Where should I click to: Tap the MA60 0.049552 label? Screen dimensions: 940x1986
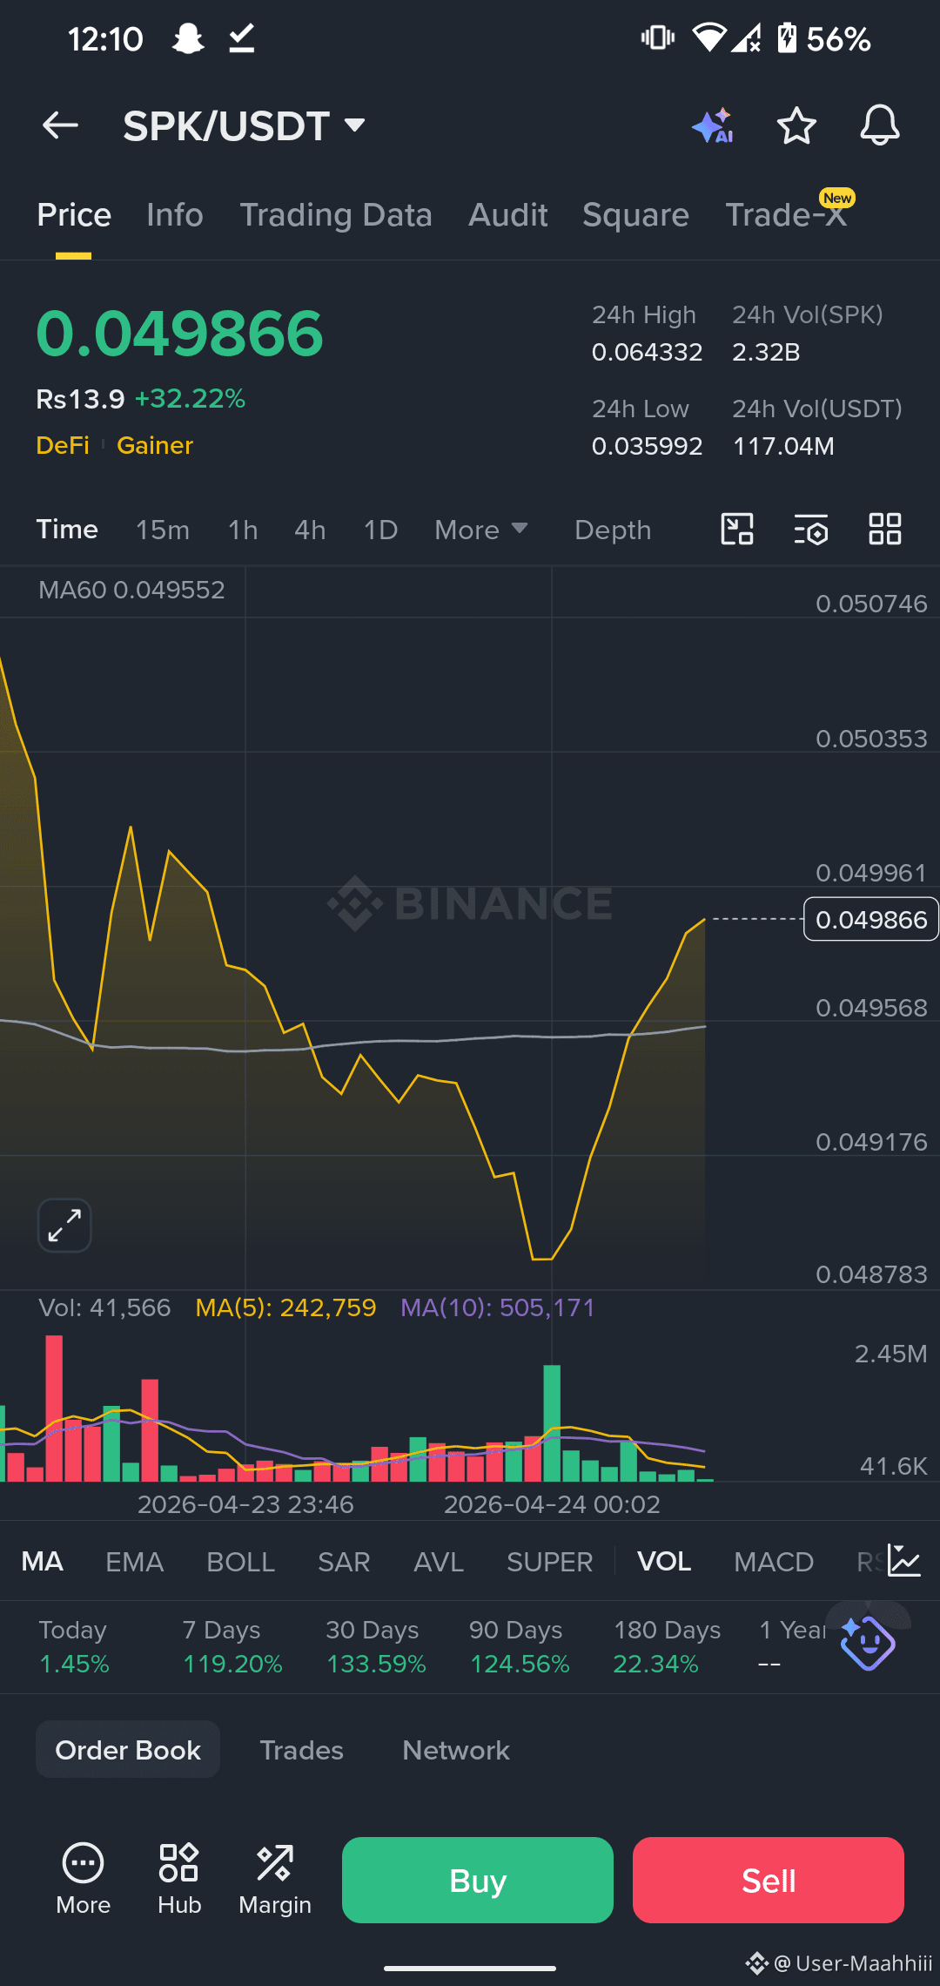[x=131, y=590]
